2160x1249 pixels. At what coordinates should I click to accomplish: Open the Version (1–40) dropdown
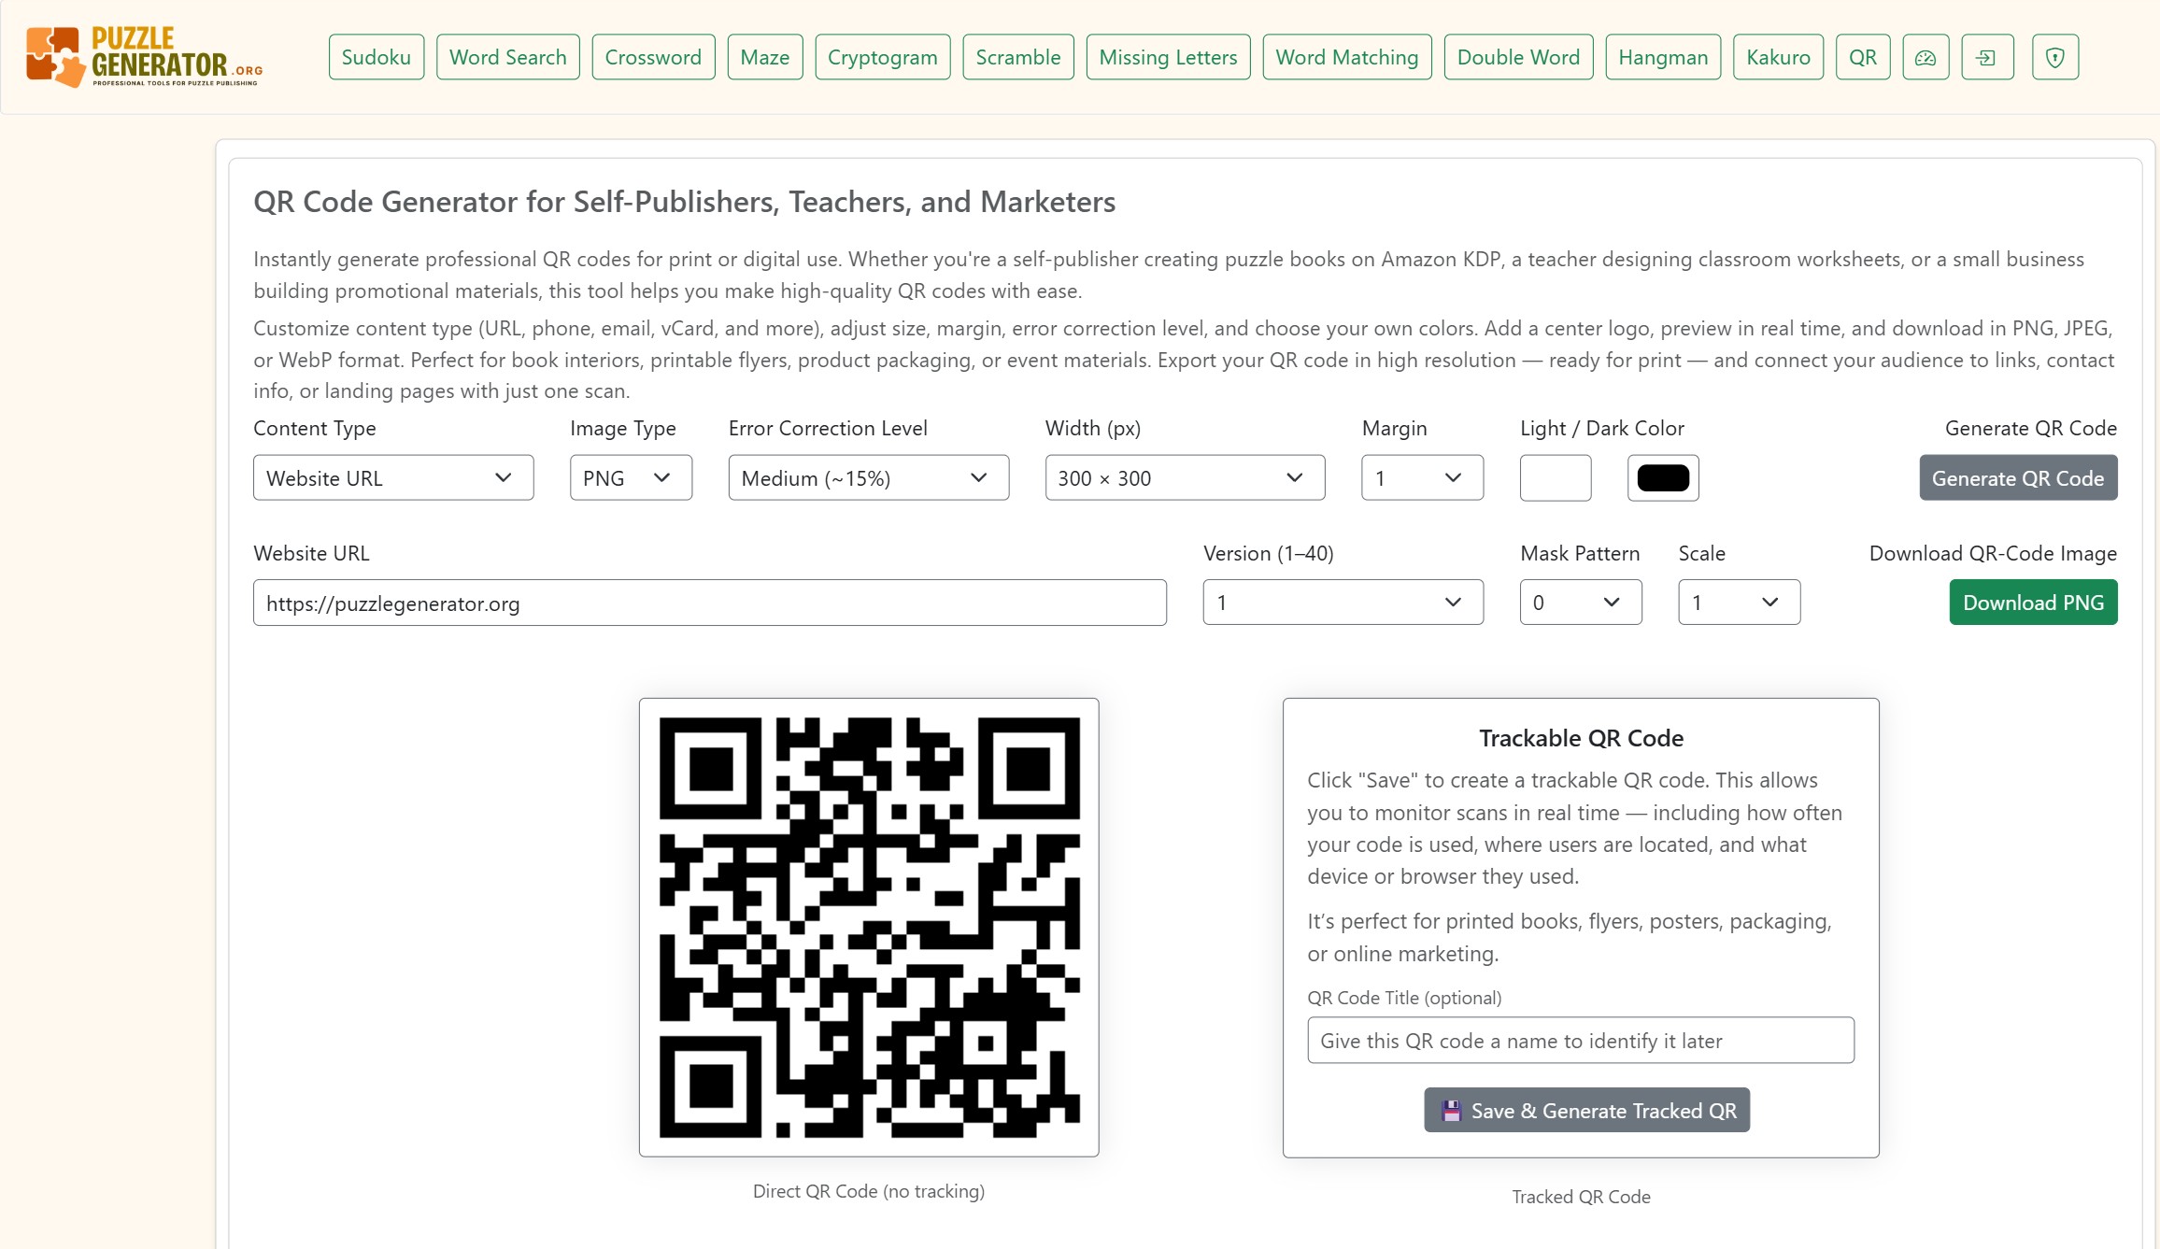coord(1342,602)
